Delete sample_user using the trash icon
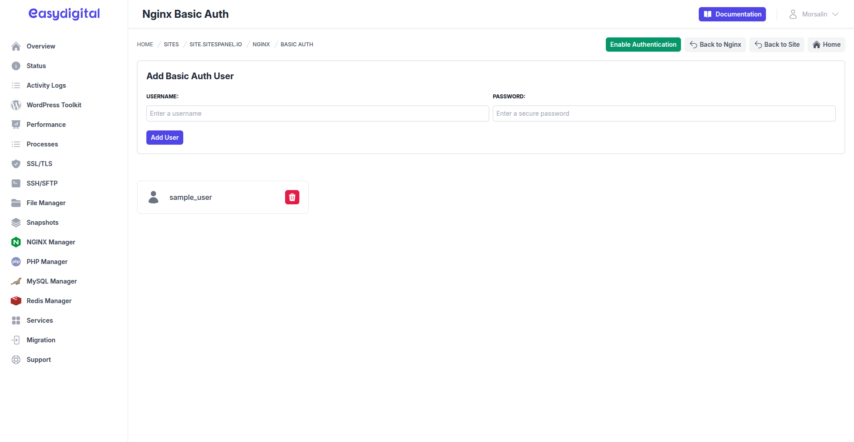This screenshot has width=854, height=442. (292, 197)
